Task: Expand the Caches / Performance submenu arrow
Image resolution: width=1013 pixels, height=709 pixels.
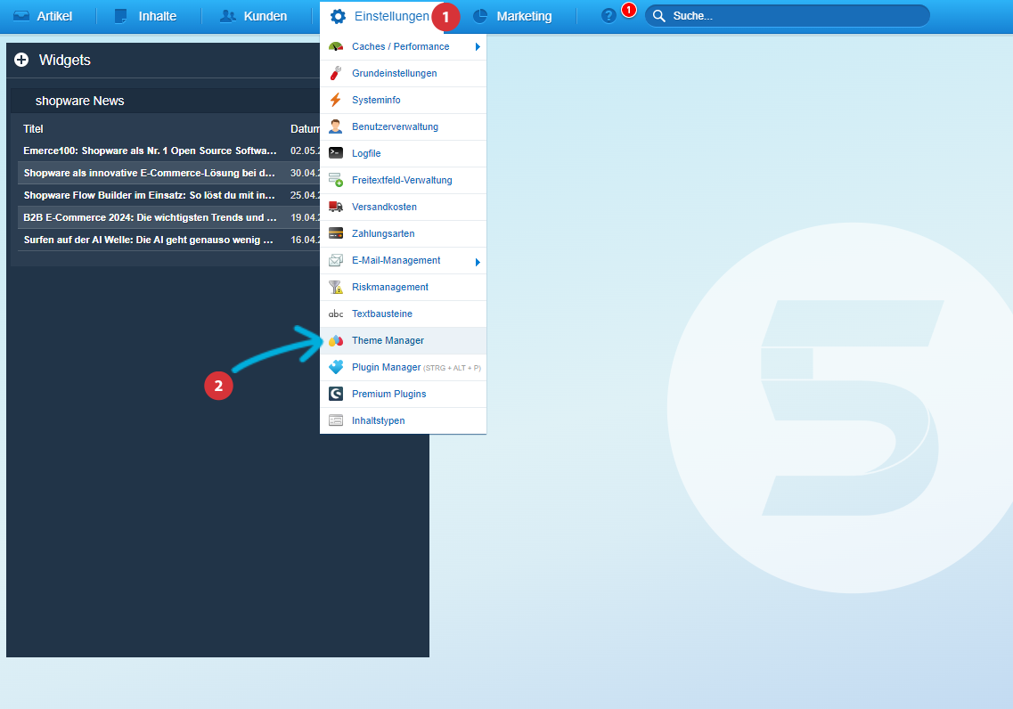Action: coord(478,46)
